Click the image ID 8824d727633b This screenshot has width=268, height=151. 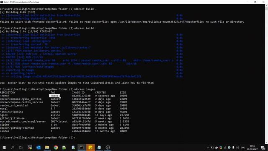tap(81, 96)
